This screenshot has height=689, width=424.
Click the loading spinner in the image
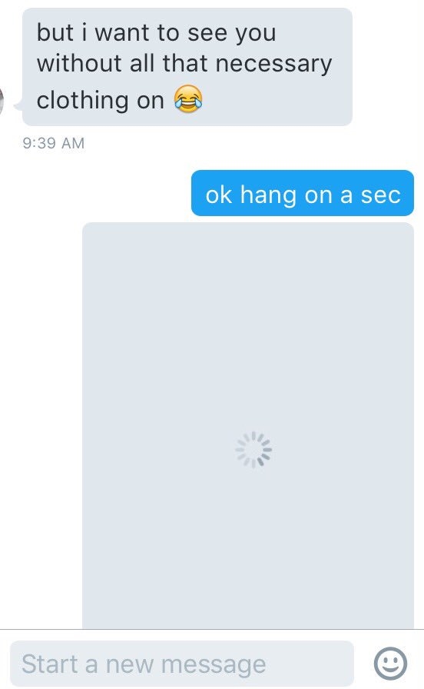coord(253,450)
